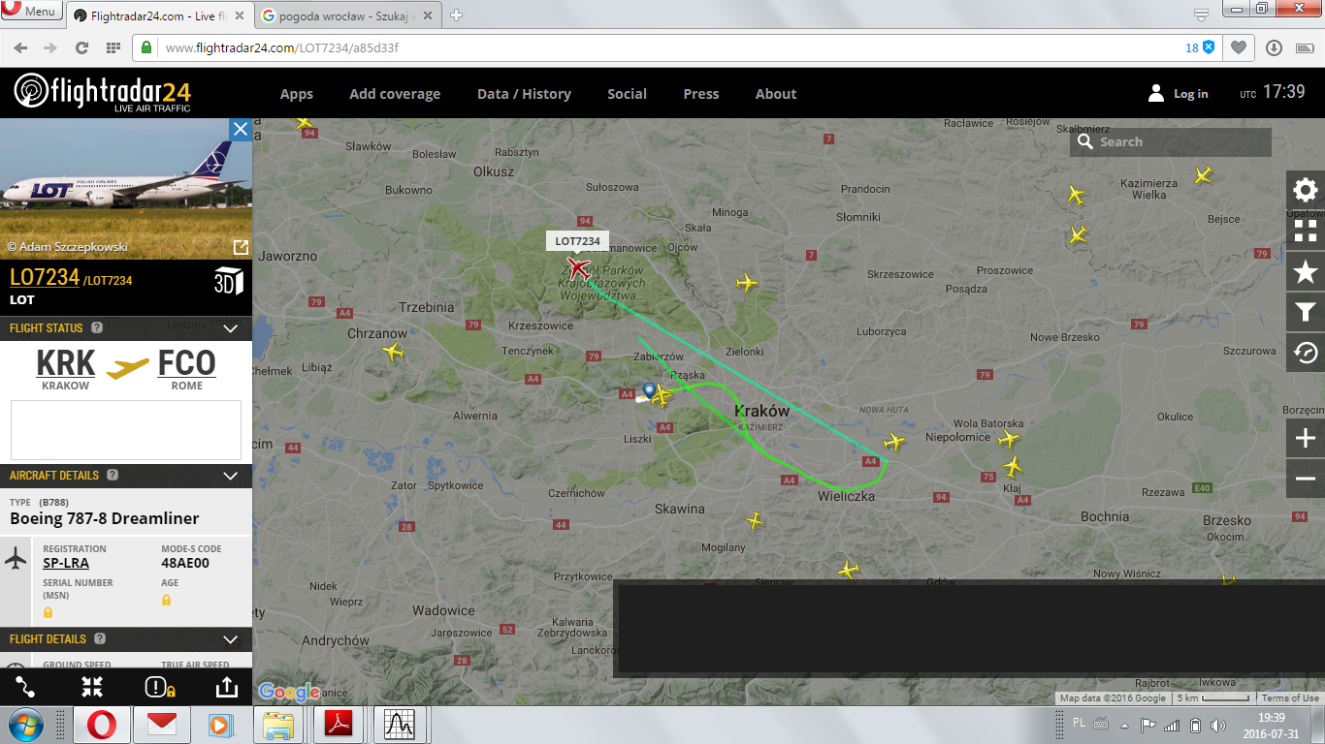Image resolution: width=1325 pixels, height=744 pixels.
Task: Open the Data / History menu
Action: pos(524,94)
